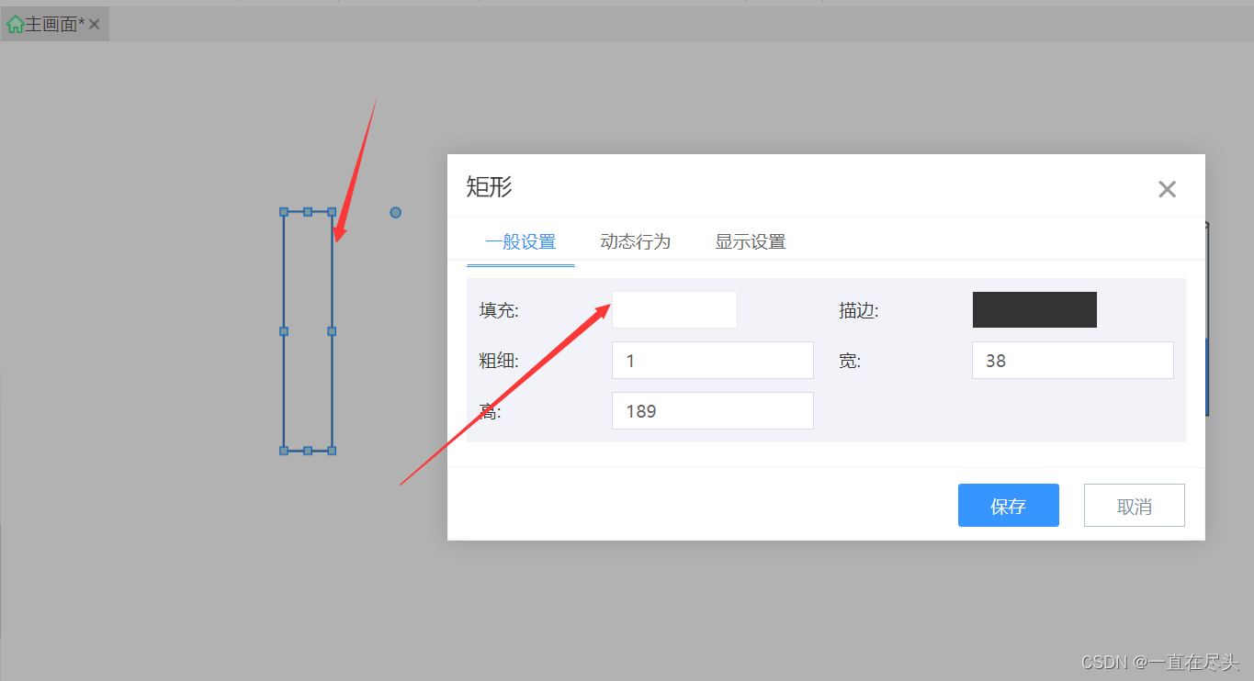Click the 高 height input showing 189

click(712, 410)
